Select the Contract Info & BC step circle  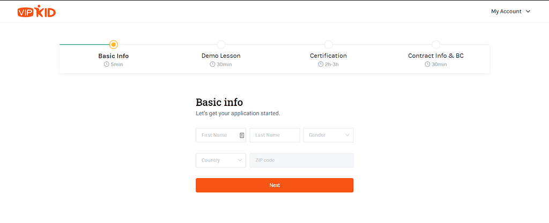pyautogui.click(x=436, y=44)
